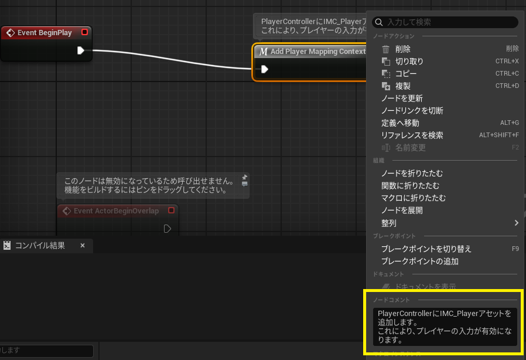Select ノードを更新 menu entry

click(x=446, y=99)
